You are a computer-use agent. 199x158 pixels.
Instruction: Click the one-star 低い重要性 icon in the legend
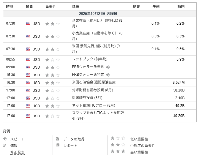(118, 139)
